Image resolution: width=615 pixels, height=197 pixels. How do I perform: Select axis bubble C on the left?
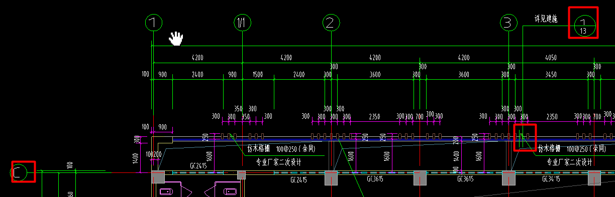point(18,173)
